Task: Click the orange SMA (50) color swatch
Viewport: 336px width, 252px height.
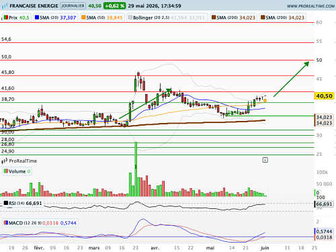Action: pyautogui.click(x=83, y=17)
